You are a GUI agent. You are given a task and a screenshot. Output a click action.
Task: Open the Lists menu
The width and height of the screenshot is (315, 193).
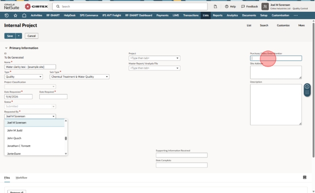pyautogui.click(x=206, y=15)
